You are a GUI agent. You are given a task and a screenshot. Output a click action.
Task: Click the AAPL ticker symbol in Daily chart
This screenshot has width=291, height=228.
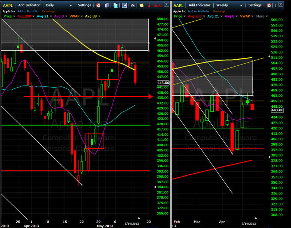pos(8,6)
